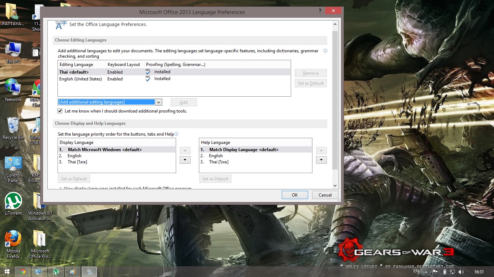Open This PC desktop icon
Screen dimensions: 494x277
click(13, 53)
